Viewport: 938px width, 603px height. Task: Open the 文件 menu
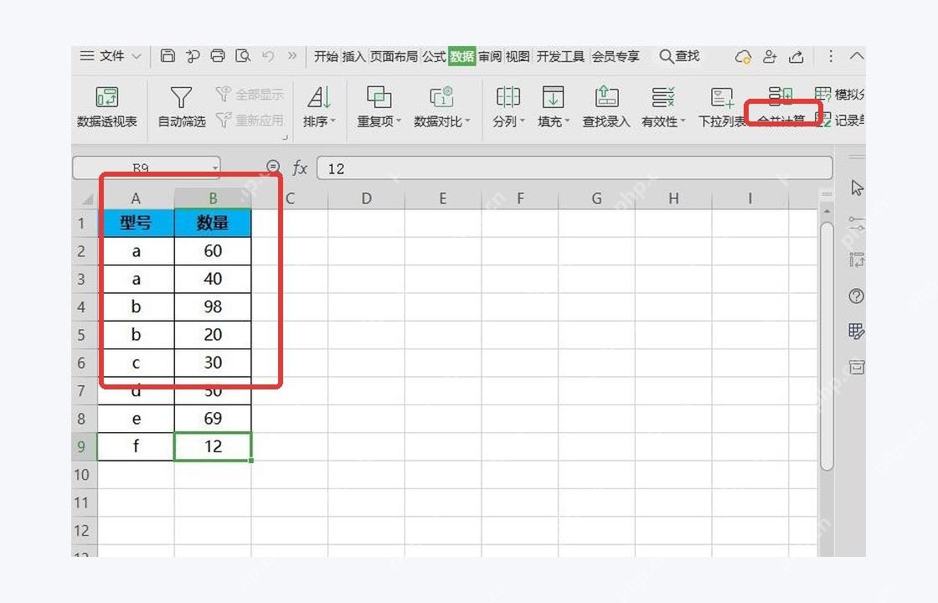click(x=111, y=56)
